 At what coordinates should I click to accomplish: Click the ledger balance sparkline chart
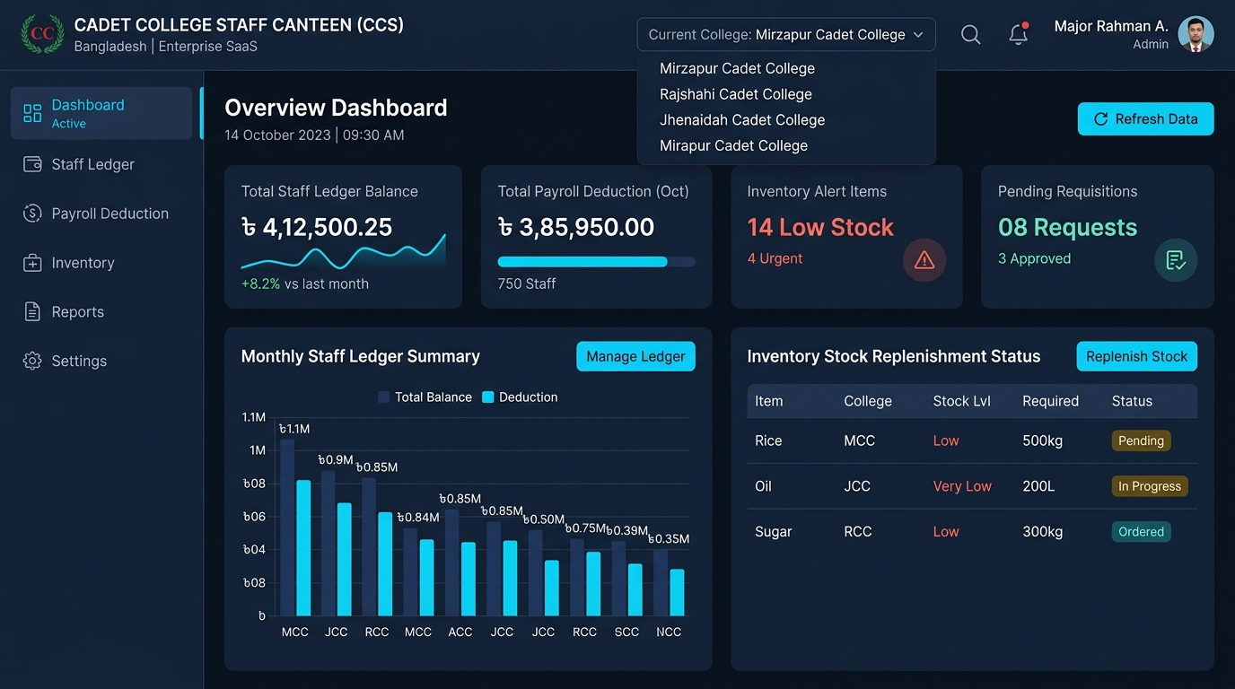pyautogui.click(x=343, y=252)
